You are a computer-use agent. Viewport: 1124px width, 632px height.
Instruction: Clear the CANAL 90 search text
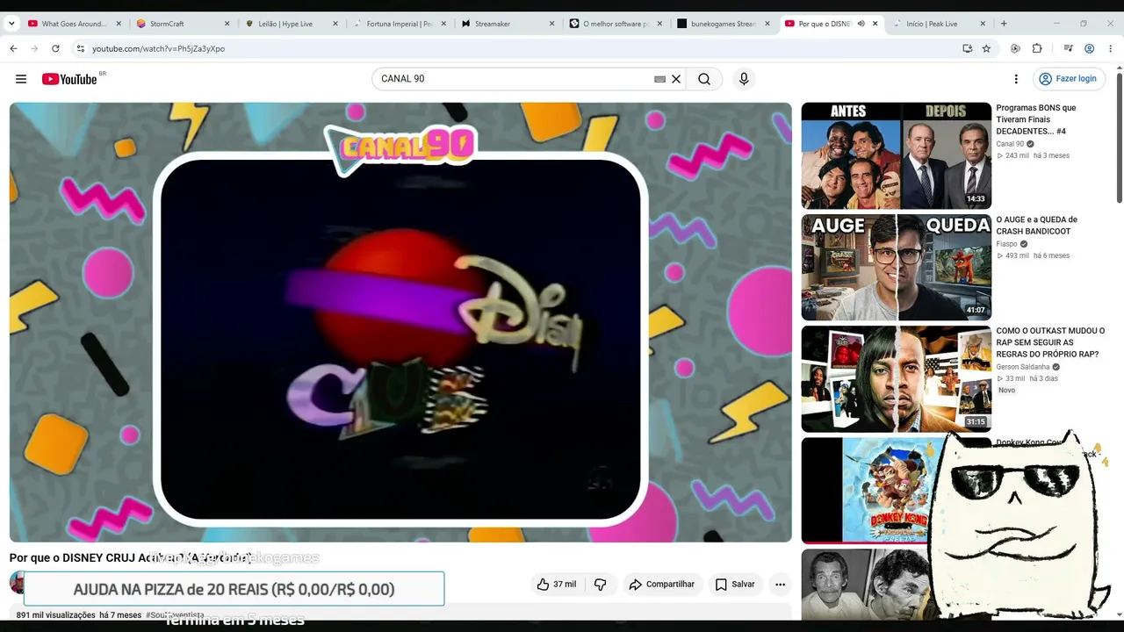pyautogui.click(x=676, y=79)
